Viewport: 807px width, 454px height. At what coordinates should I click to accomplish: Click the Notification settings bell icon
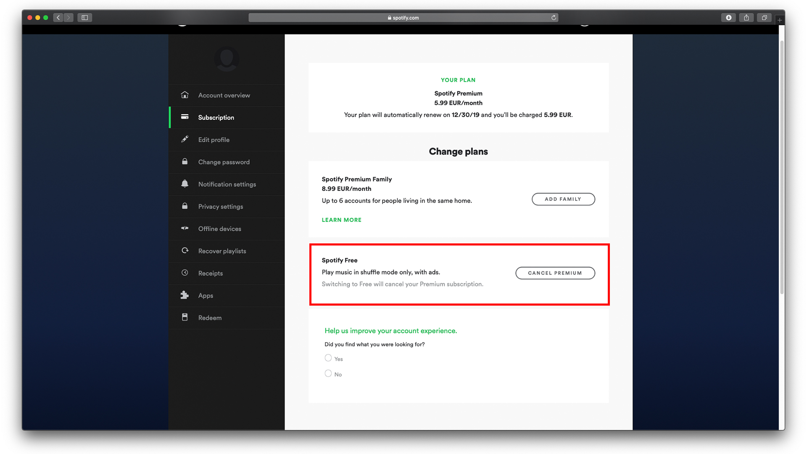tap(185, 184)
